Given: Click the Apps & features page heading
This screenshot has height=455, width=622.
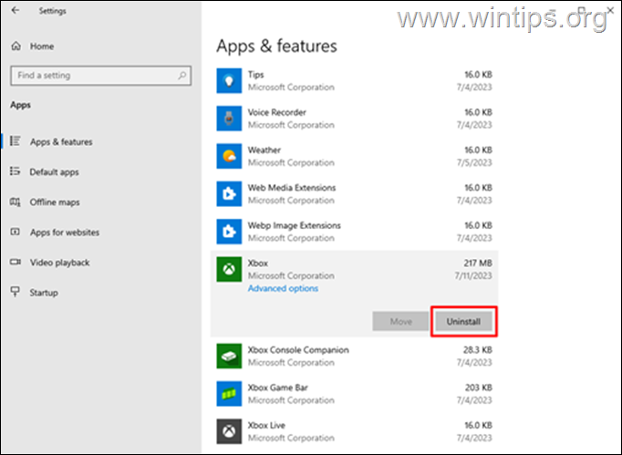Looking at the screenshot, I should click(276, 46).
